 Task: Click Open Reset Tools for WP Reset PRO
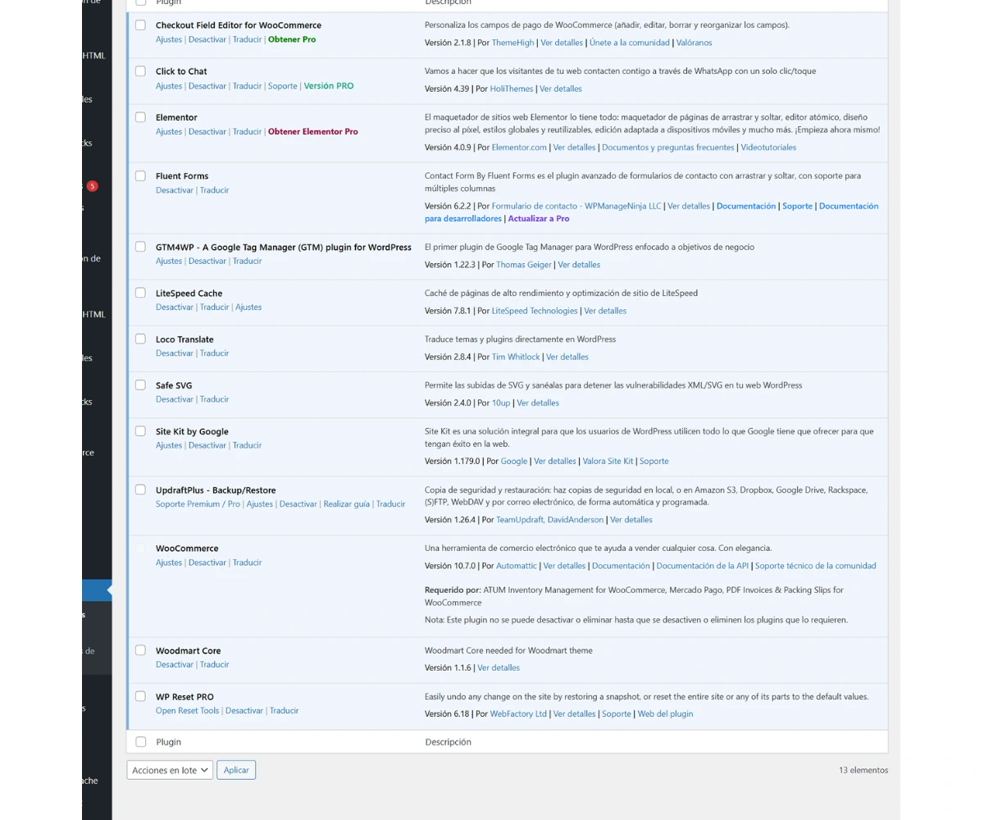(x=188, y=711)
